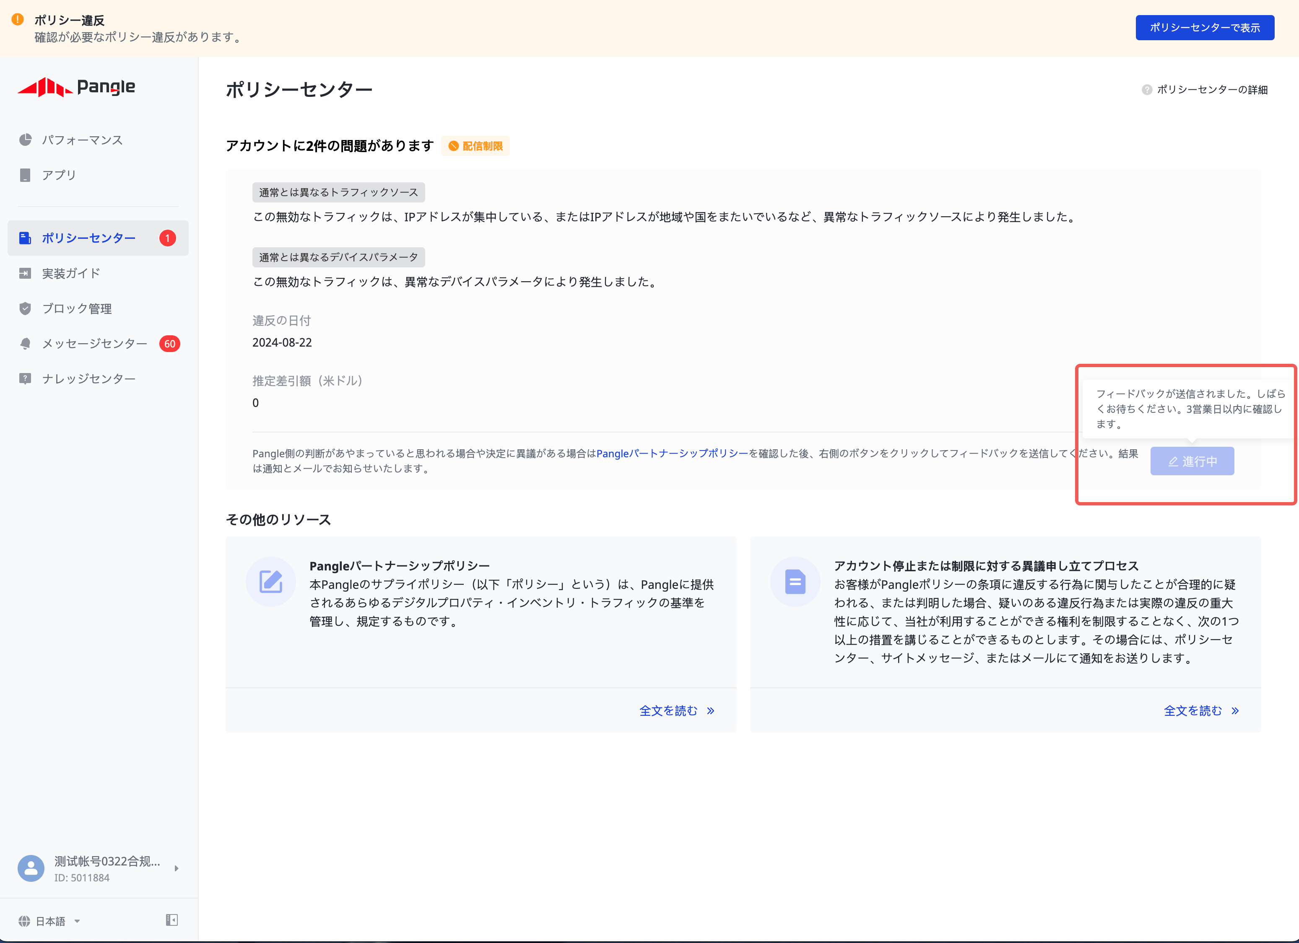Click the account name 测试帐号0322合规...
The image size is (1299, 943).
pos(107,861)
